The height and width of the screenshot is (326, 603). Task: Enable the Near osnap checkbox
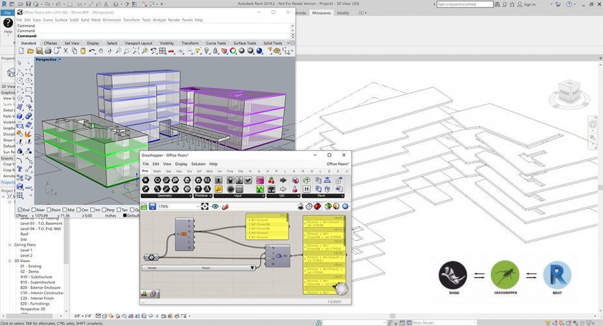35,210
